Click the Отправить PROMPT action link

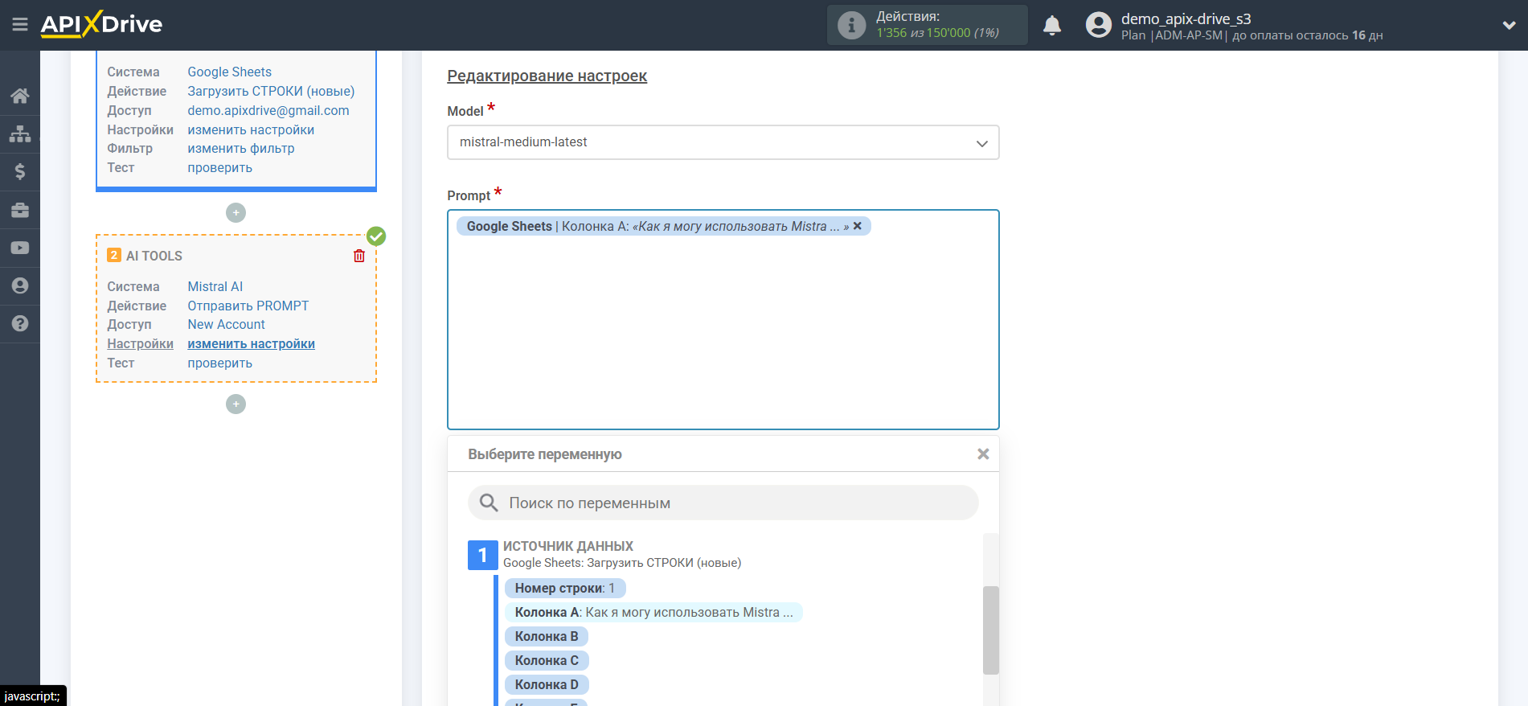(x=248, y=306)
